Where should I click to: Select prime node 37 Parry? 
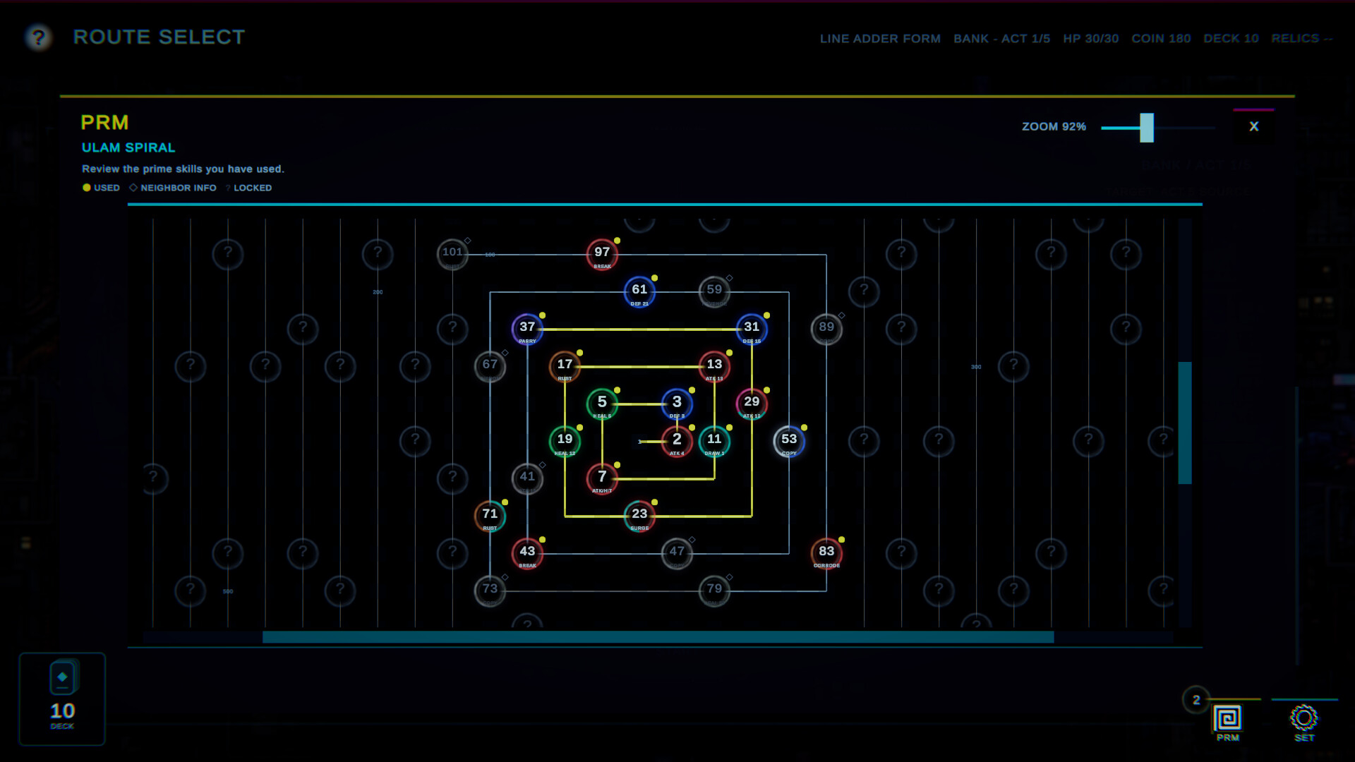(x=527, y=329)
